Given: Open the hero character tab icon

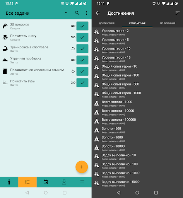Looking at the screenshot, I should [9, 182].
